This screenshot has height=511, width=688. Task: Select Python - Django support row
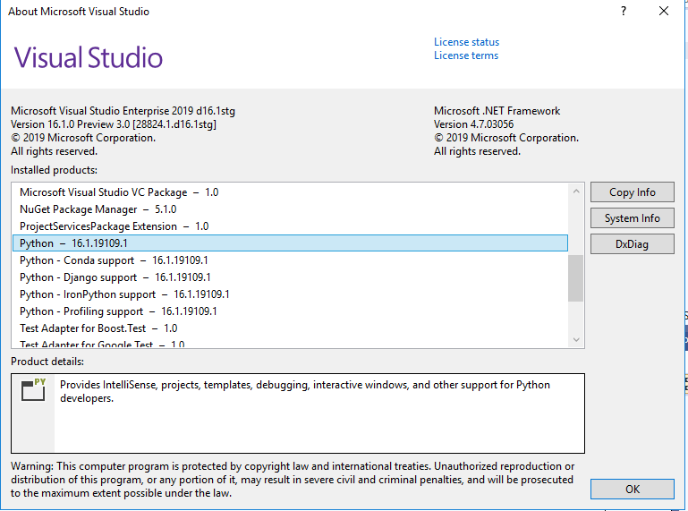click(x=290, y=277)
